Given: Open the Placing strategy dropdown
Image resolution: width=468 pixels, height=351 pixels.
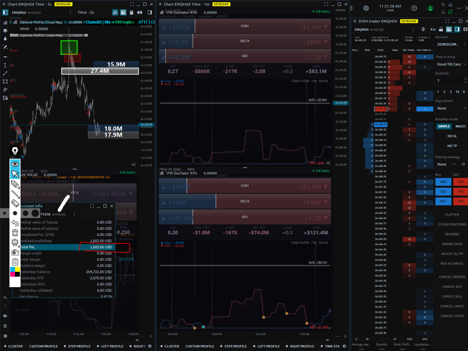Looking at the screenshot, I should coord(447,164).
